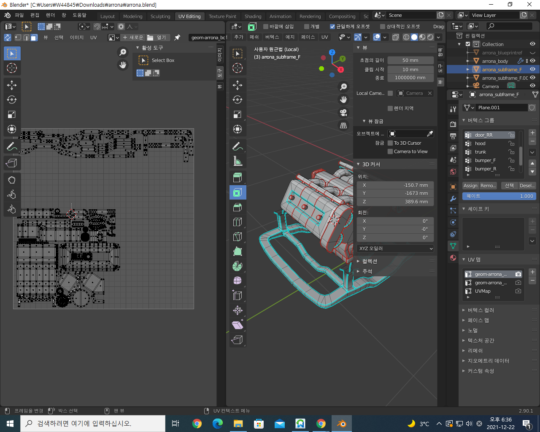Toggle camera view with the viewport camera gizmo
This screenshot has width=540, height=432.
click(343, 113)
